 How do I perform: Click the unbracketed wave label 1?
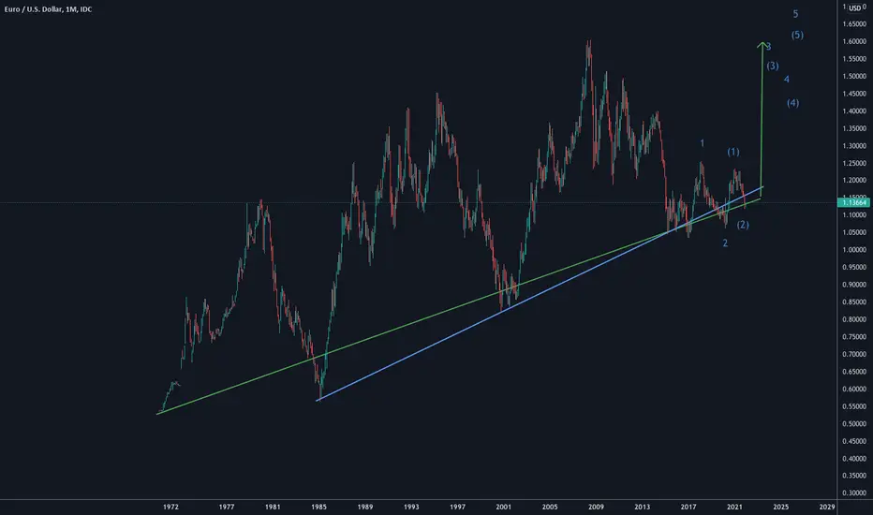click(703, 143)
